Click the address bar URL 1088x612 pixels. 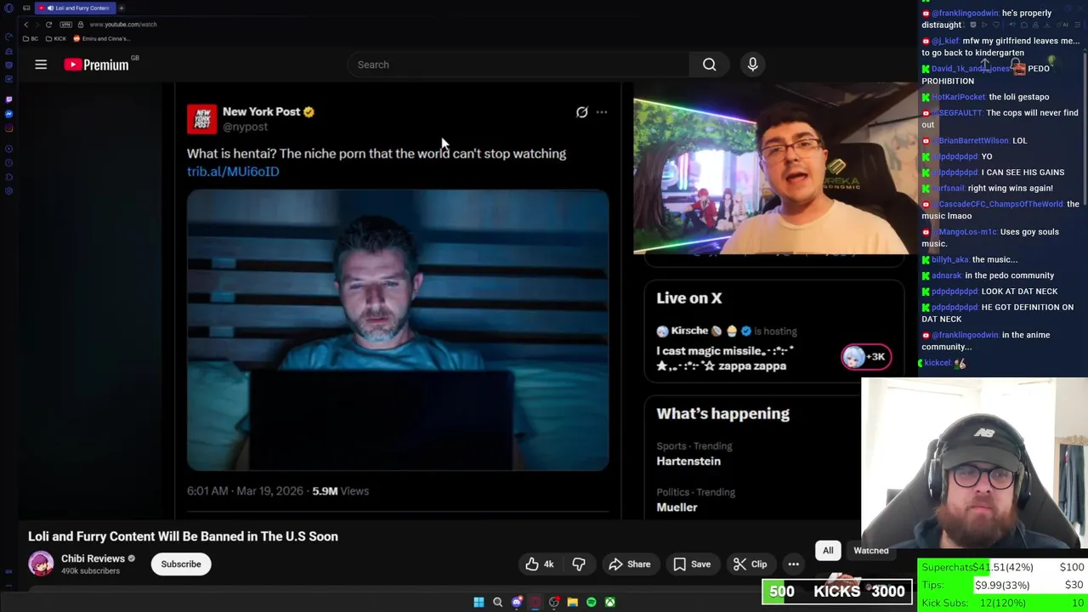pyautogui.click(x=123, y=25)
